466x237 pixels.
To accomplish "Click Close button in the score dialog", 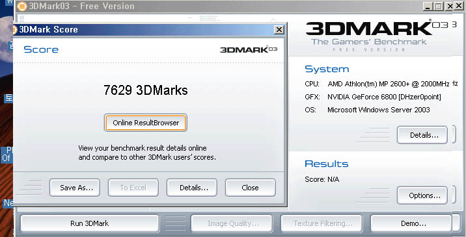I will [x=250, y=188].
